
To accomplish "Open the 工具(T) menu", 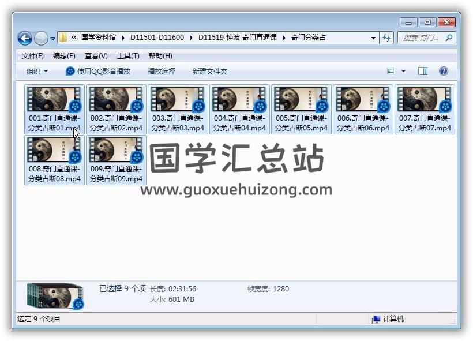I will point(128,56).
